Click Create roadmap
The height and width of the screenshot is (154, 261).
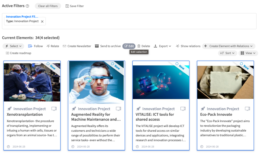(18, 53)
